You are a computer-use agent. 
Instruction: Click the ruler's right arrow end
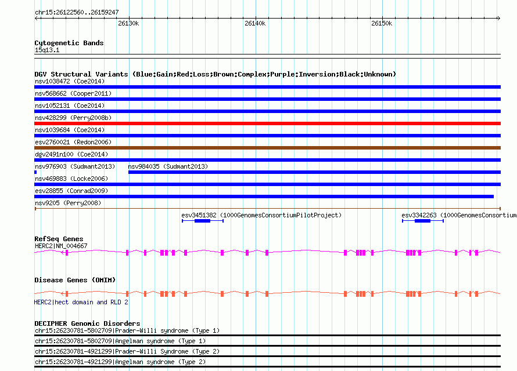coord(498,19)
